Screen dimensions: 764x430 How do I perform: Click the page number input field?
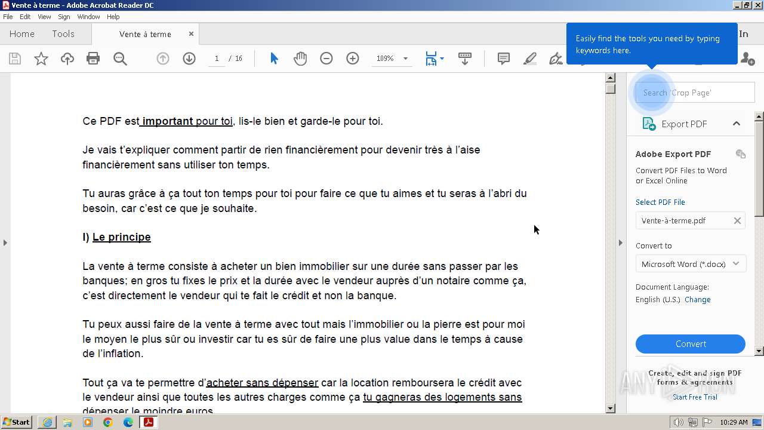[x=217, y=59]
